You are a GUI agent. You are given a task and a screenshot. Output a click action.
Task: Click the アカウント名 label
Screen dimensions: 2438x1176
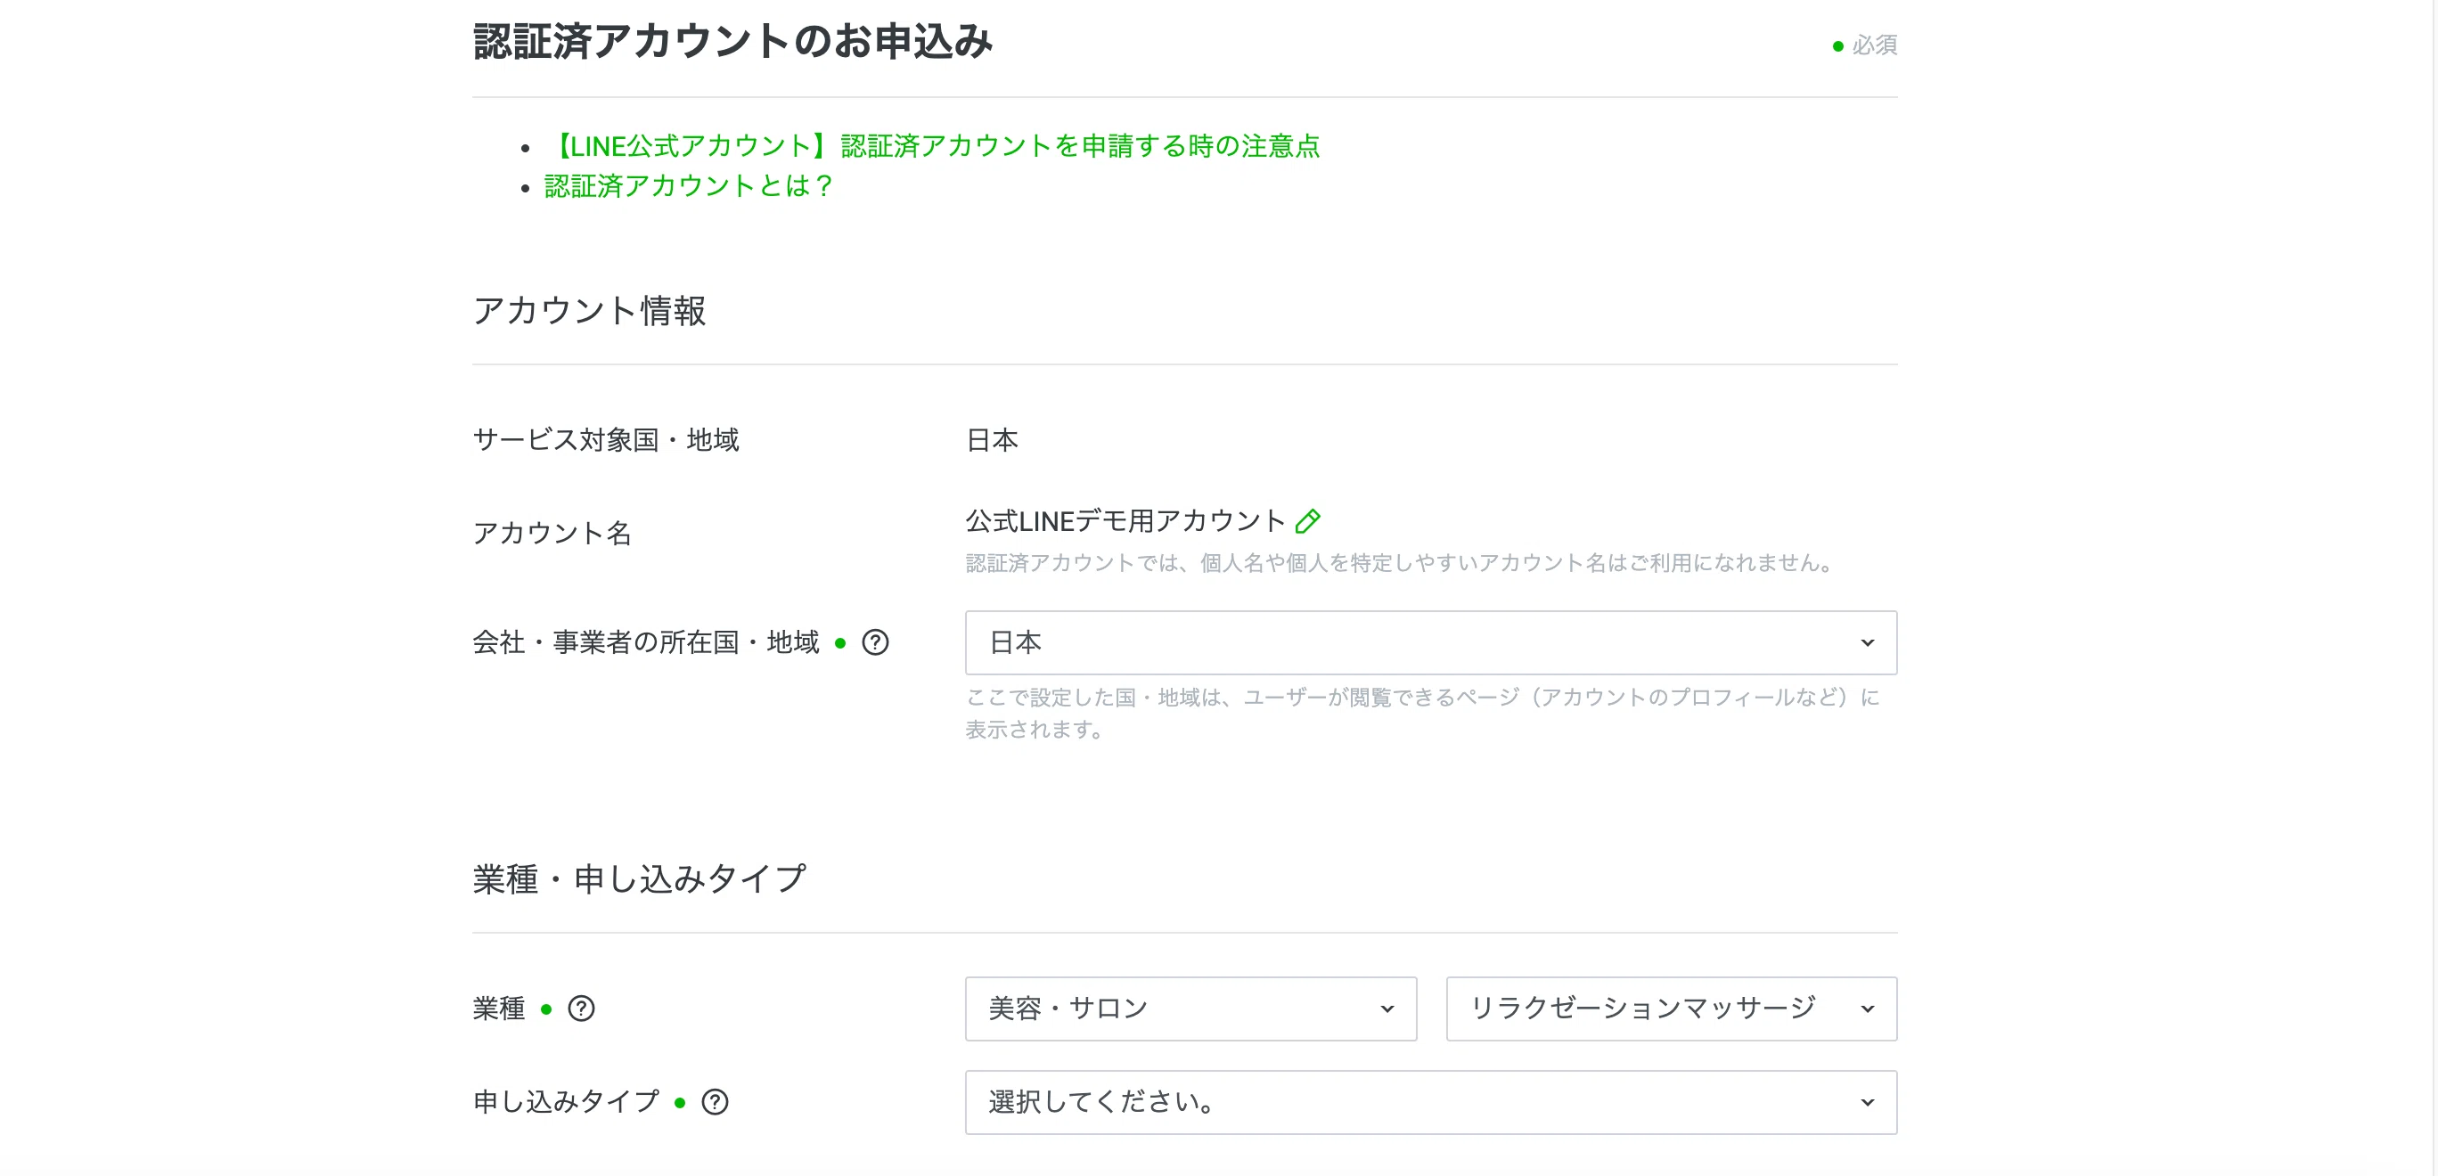(x=552, y=534)
